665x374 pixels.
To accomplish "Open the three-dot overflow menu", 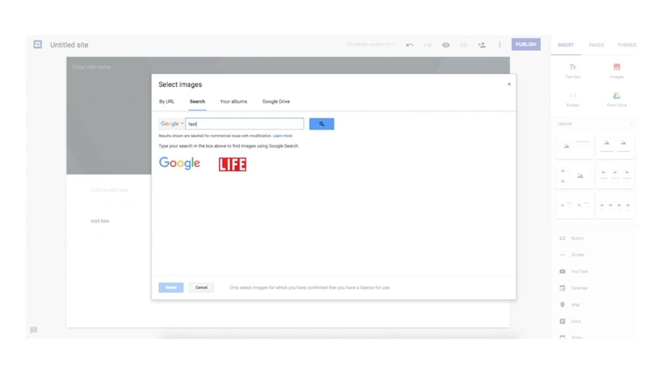I will pyautogui.click(x=500, y=45).
